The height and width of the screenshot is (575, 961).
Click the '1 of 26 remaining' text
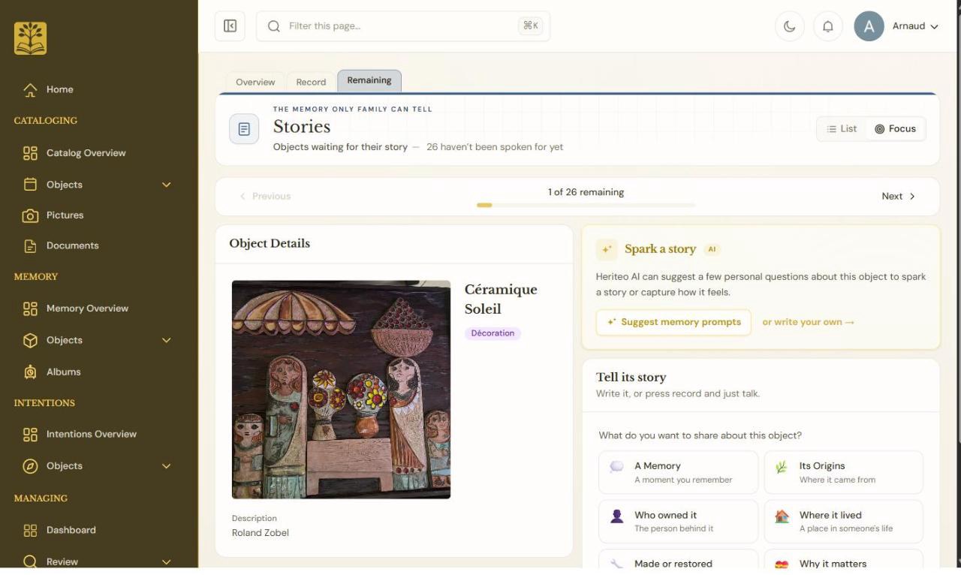coord(586,192)
